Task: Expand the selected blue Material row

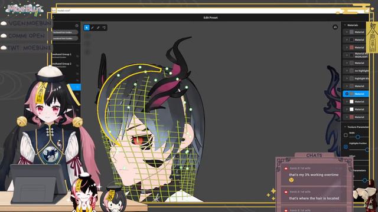Action: pyautogui.click(x=347, y=94)
